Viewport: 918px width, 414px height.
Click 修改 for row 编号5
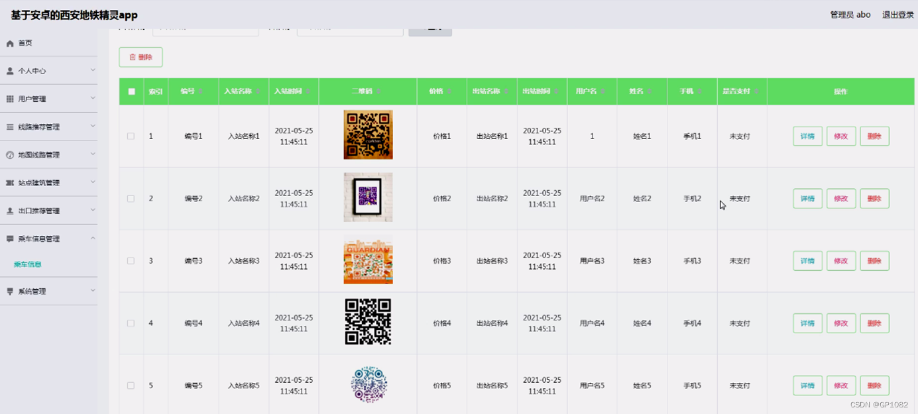tap(841, 386)
